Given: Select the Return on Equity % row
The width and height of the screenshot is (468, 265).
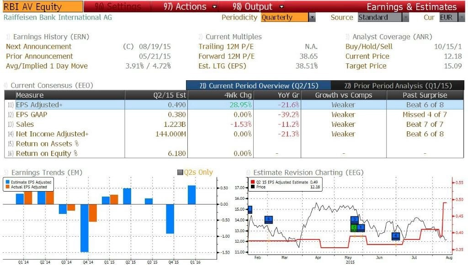Looking at the screenshot, I should [234, 153].
